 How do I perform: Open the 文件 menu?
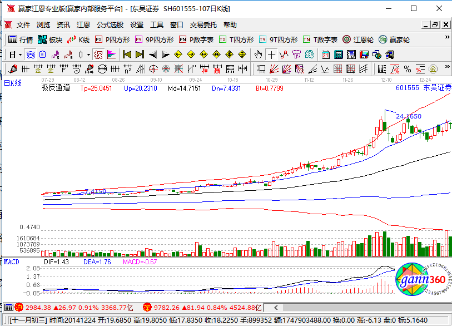23,25
